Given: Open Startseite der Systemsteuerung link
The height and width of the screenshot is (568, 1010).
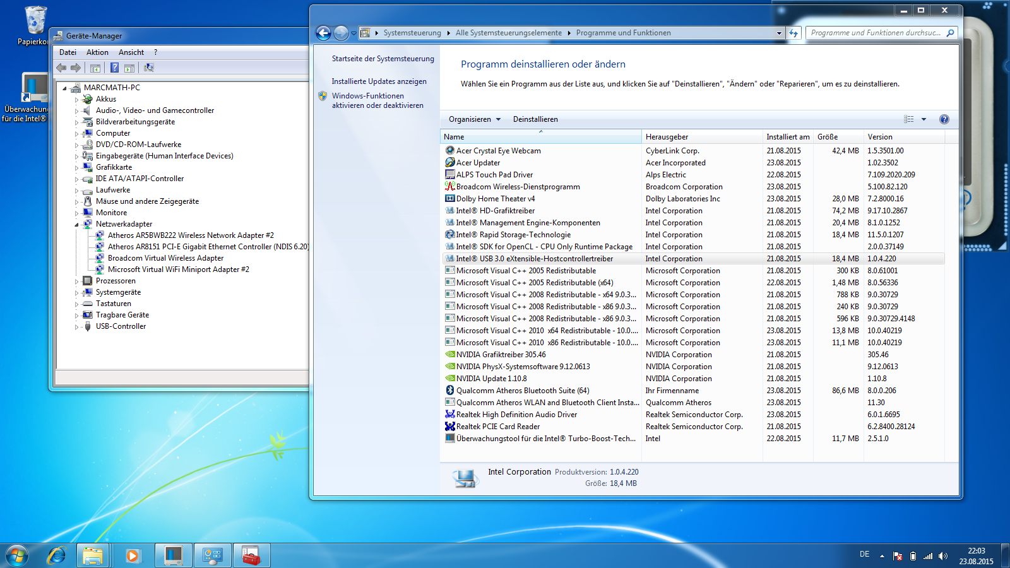Looking at the screenshot, I should coord(383,59).
